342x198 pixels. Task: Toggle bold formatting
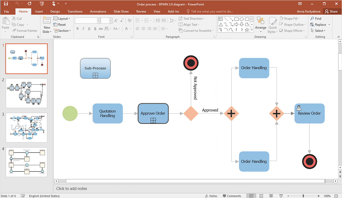coord(77,29)
